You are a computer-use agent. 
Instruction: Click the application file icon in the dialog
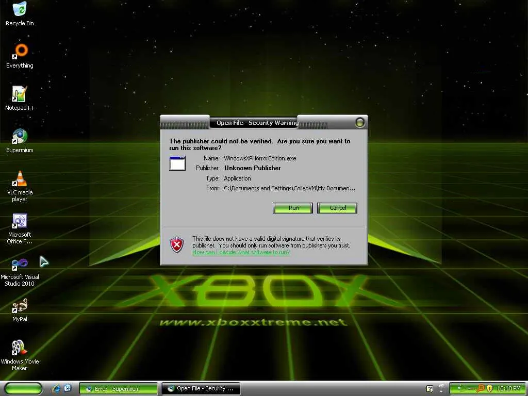[177, 163]
